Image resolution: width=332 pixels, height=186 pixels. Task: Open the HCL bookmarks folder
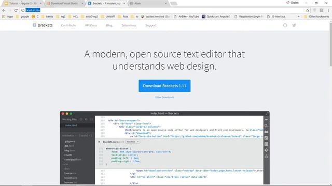click(73, 17)
